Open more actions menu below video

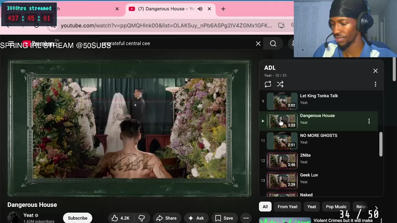tap(246, 218)
